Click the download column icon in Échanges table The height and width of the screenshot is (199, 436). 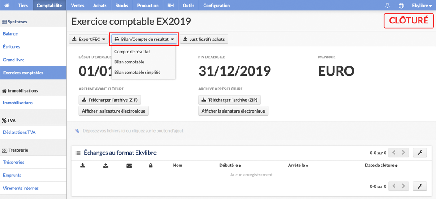tap(82, 166)
